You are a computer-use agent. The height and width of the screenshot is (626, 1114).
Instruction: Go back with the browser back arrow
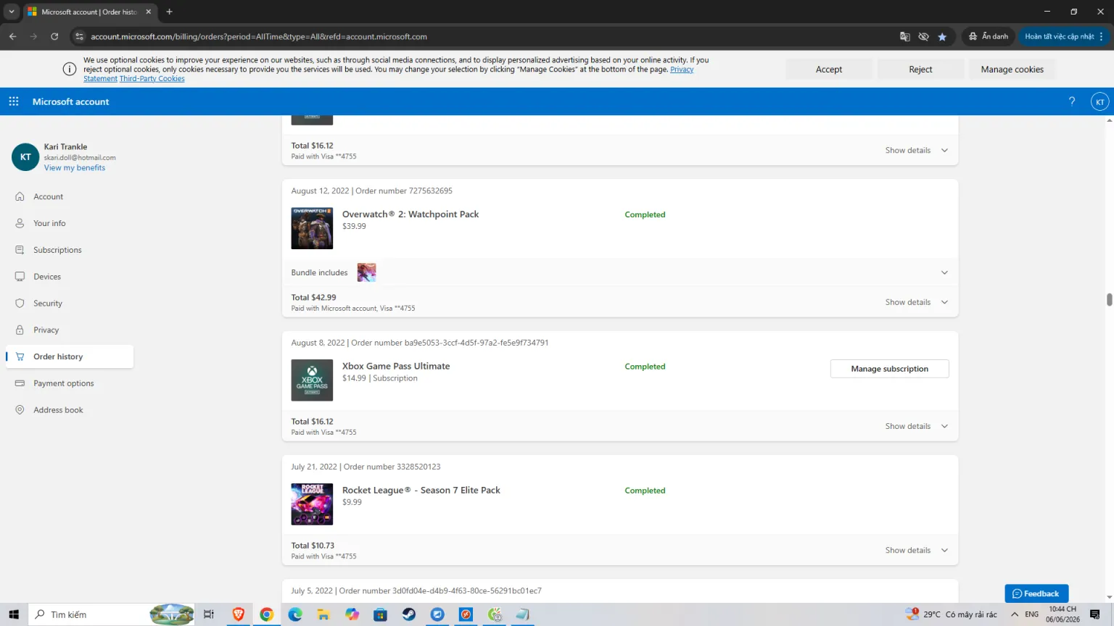[x=13, y=36]
